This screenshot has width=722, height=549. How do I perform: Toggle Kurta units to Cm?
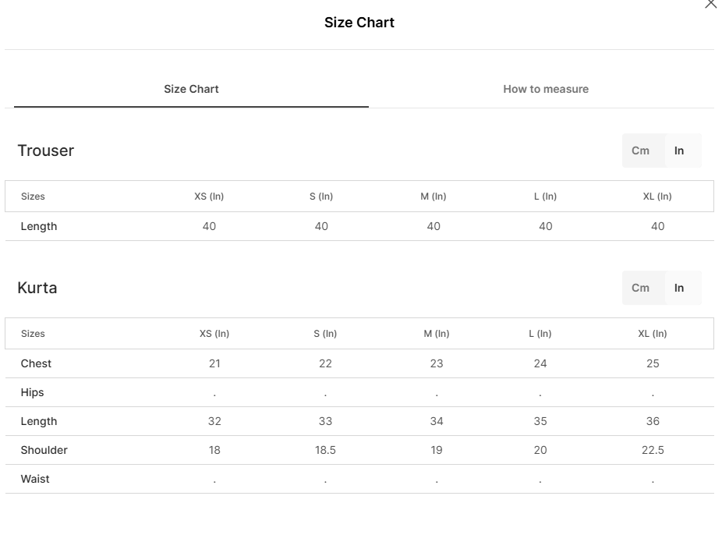640,288
